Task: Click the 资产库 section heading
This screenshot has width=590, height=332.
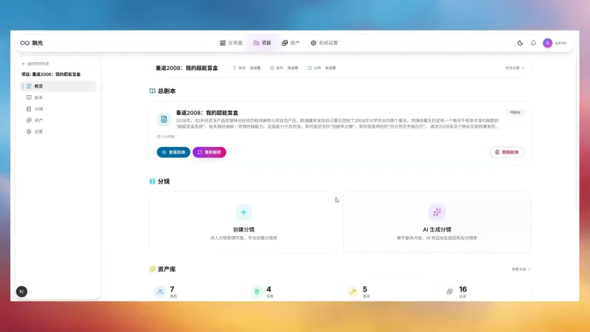Action: tap(167, 269)
